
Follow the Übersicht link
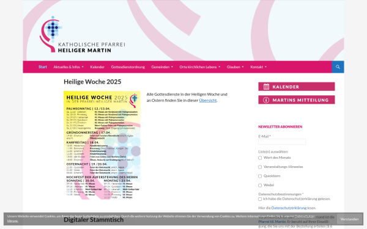point(208,100)
